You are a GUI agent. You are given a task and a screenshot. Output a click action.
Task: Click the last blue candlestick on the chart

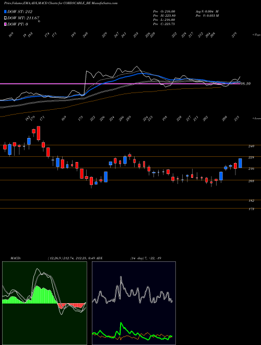coord(240,163)
